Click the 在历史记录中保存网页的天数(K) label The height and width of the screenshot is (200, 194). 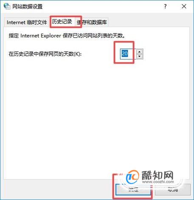[45, 54]
